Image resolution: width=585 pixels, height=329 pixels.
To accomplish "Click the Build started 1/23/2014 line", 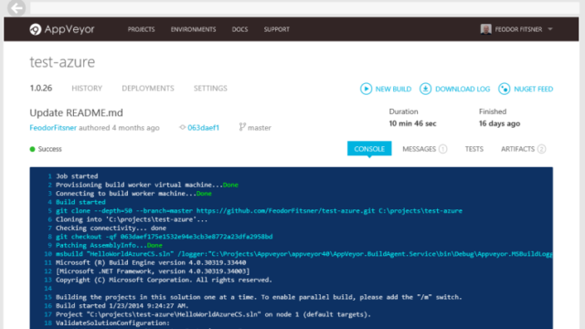I will point(122,305).
